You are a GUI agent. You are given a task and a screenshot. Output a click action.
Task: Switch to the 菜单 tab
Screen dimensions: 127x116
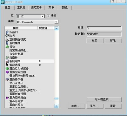[x=51, y=8]
